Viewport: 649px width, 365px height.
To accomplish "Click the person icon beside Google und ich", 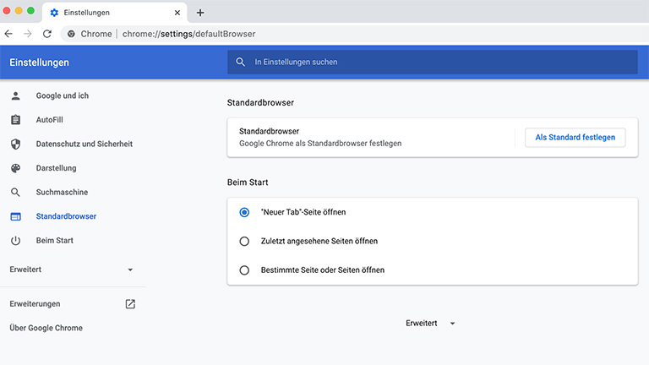I will (16, 96).
